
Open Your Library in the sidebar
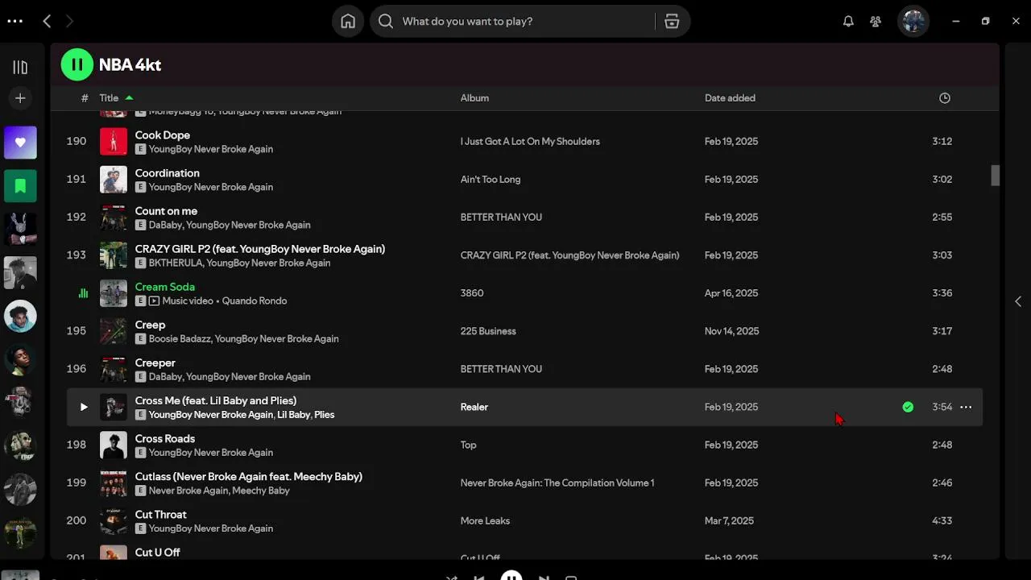[20, 68]
